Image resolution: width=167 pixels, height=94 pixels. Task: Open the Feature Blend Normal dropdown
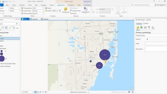43,13
